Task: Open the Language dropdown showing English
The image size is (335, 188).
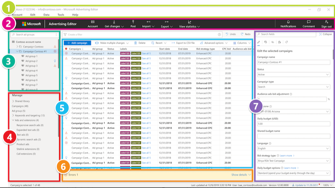Action: point(293,148)
